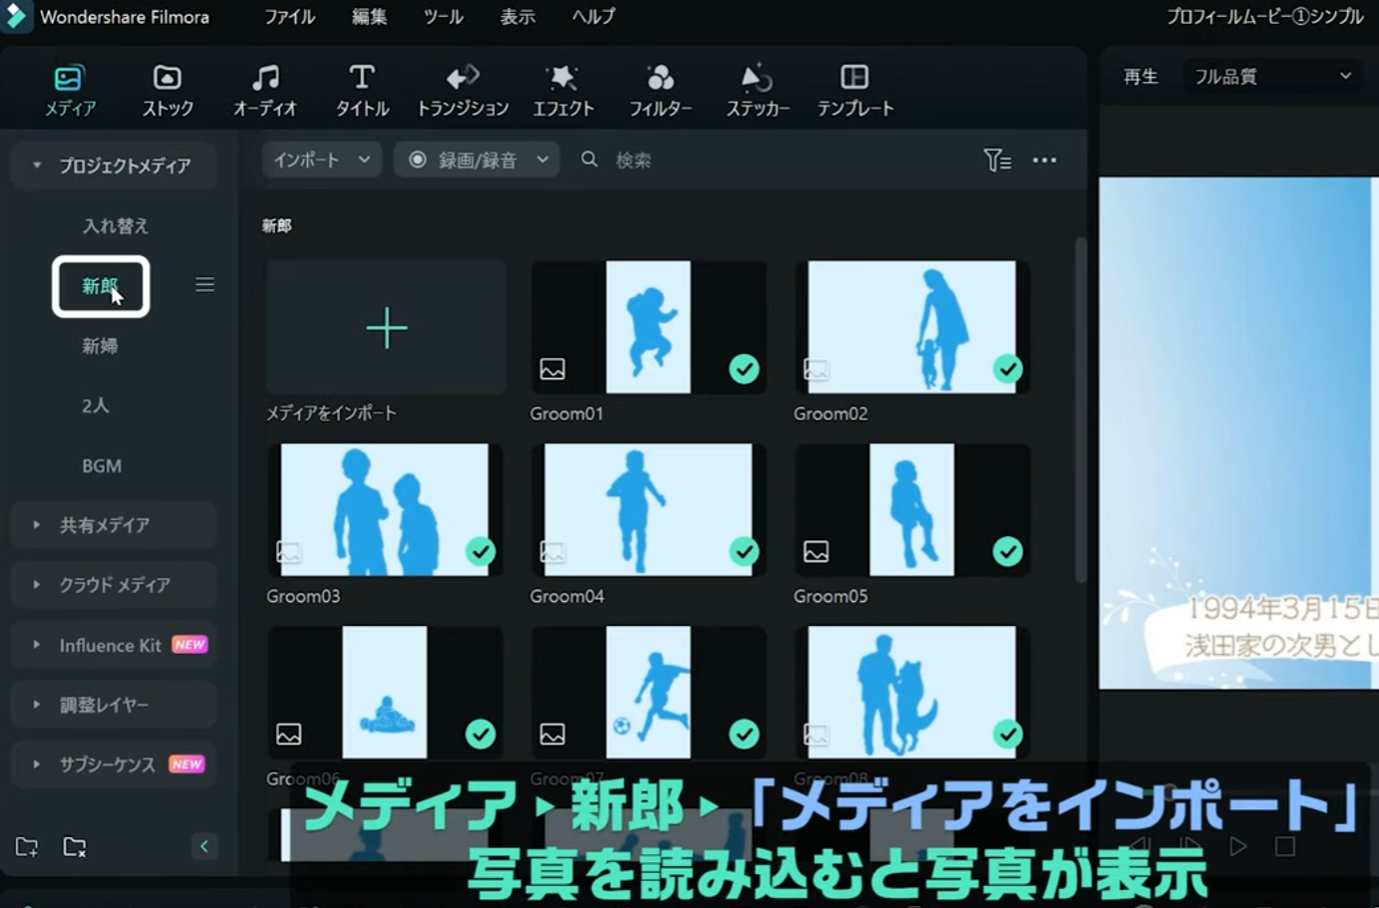Image resolution: width=1379 pixels, height=908 pixels.
Task: Click the check mark on Groom02
Action: pyautogui.click(x=1008, y=369)
